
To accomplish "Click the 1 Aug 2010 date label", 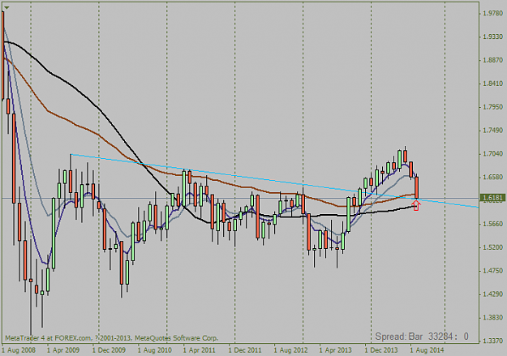I will click(155, 350).
